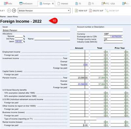Click the Total column header

pyautogui.click(x=100, y=48)
